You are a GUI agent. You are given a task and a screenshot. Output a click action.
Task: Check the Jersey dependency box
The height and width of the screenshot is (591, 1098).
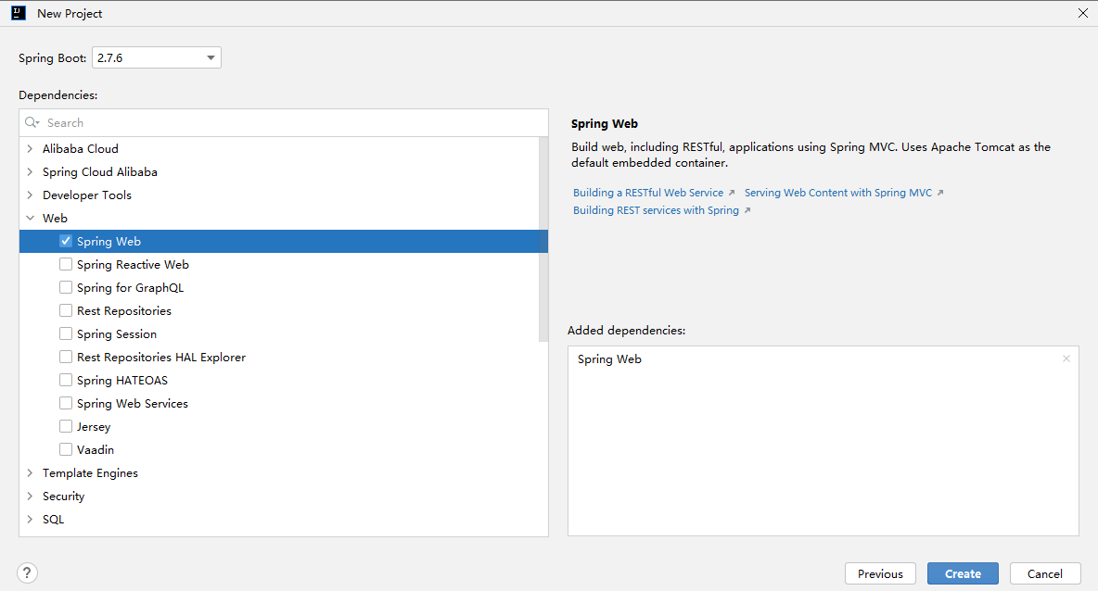point(66,426)
